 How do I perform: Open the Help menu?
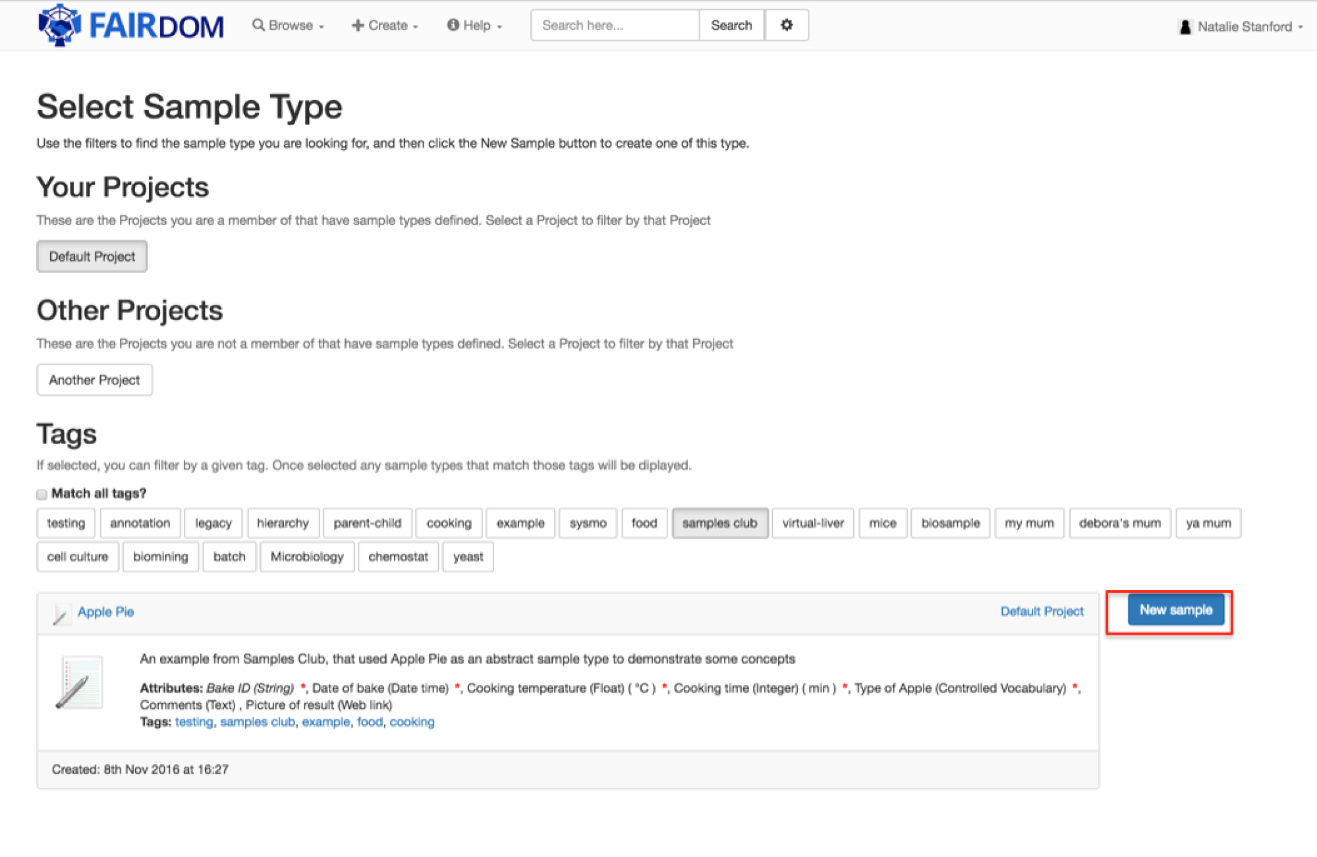coord(477,25)
